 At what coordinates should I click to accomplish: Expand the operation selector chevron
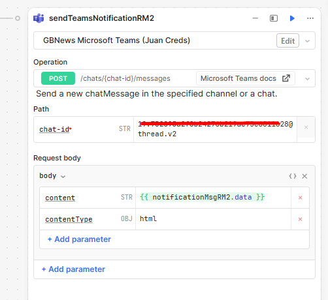[x=307, y=79]
